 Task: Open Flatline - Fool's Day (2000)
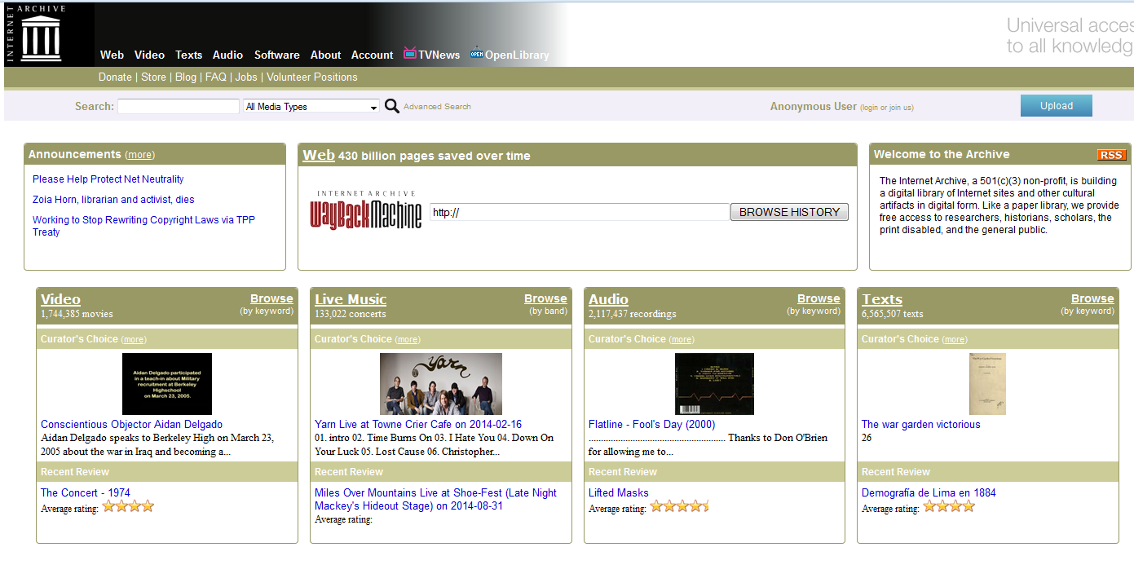651,425
